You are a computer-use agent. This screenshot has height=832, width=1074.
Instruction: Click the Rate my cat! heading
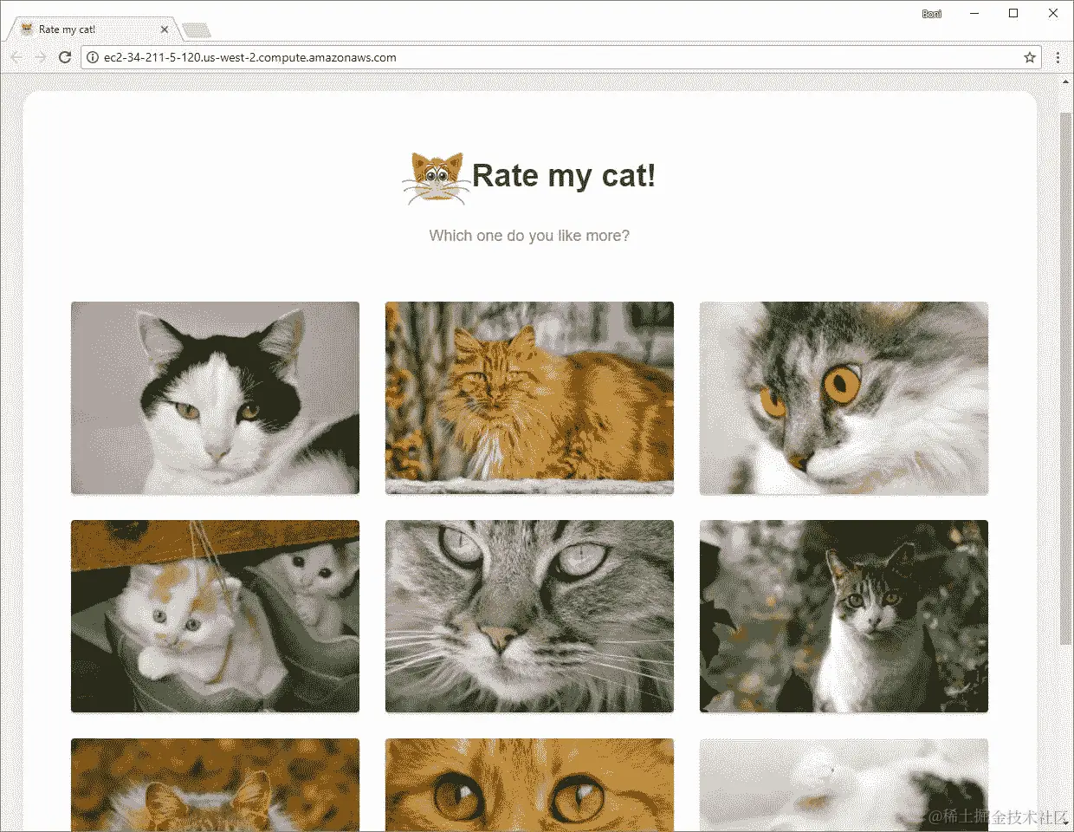click(563, 176)
